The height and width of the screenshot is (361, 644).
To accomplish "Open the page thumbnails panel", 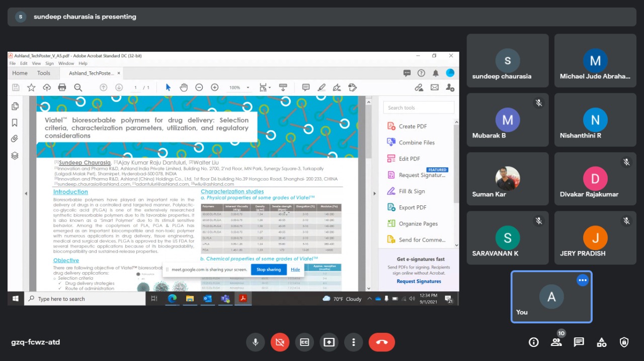I will click(15, 106).
